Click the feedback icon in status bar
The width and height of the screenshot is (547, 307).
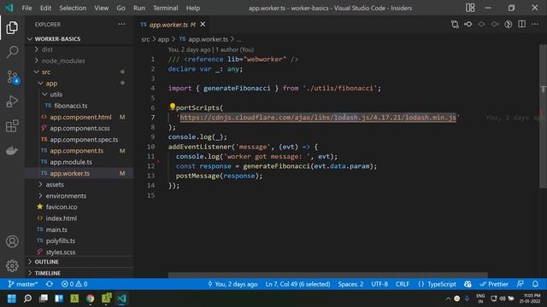click(x=521, y=284)
